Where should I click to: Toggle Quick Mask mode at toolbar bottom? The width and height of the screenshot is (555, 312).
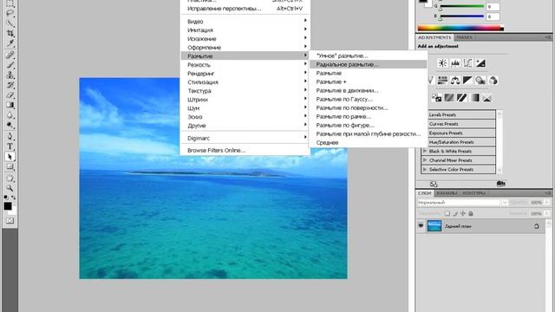point(10,220)
